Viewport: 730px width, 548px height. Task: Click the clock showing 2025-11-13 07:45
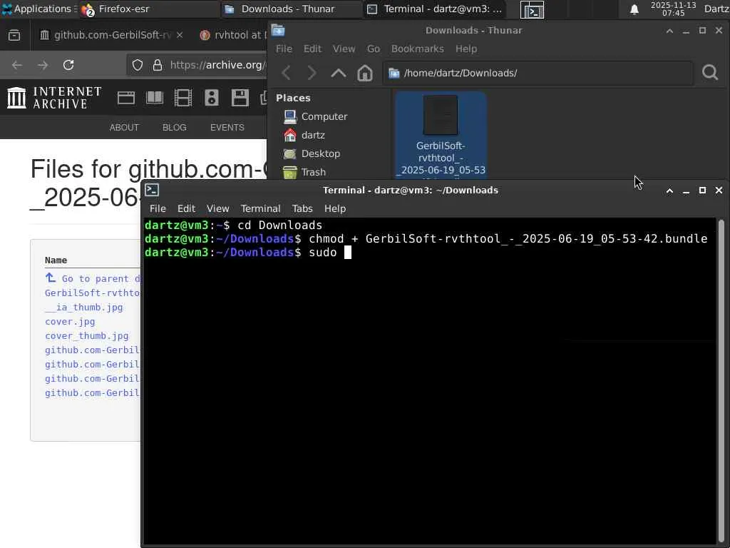673,9
